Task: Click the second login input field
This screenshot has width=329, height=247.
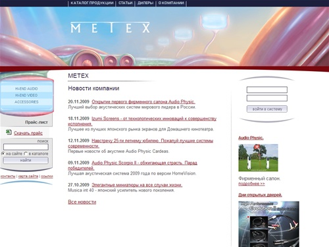Action: tap(267, 98)
